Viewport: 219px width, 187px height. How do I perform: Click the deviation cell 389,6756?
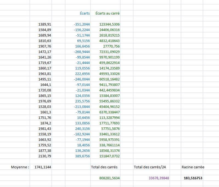(x=82, y=156)
